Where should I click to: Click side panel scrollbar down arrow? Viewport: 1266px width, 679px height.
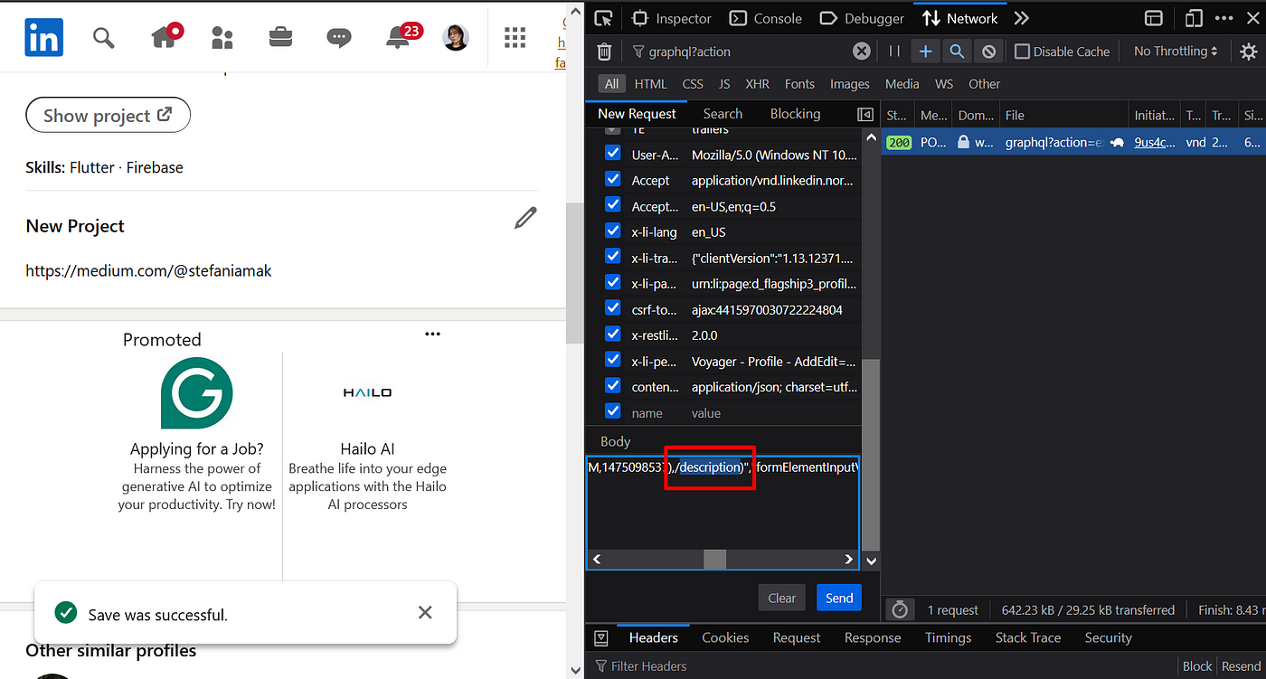click(871, 561)
